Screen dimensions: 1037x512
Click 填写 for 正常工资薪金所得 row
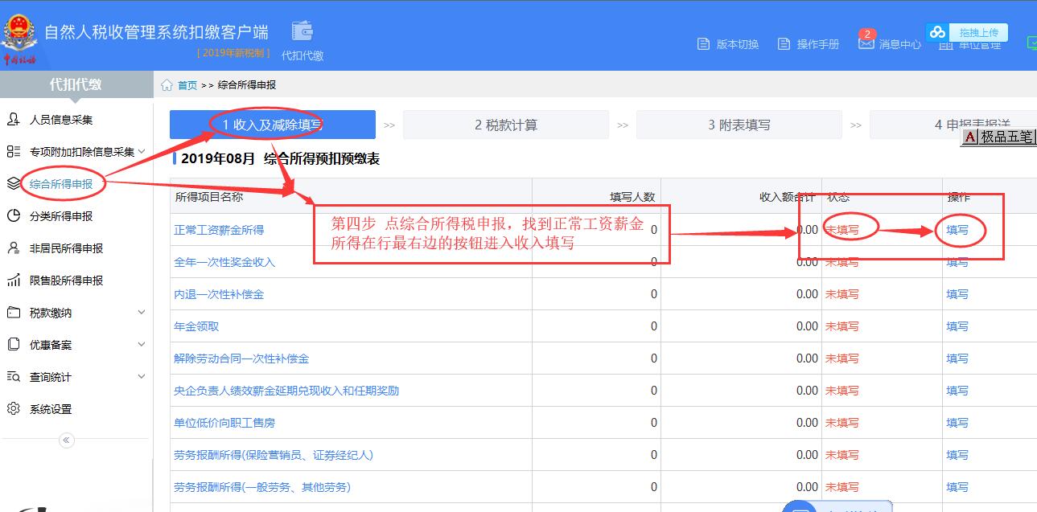coord(957,230)
